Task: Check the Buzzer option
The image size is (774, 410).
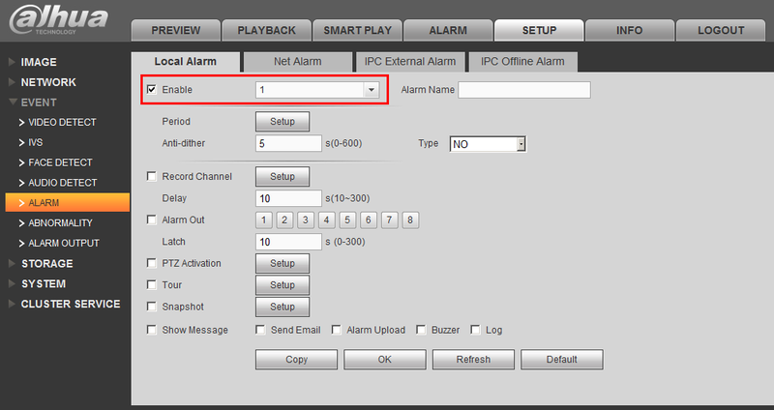Action: click(421, 330)
